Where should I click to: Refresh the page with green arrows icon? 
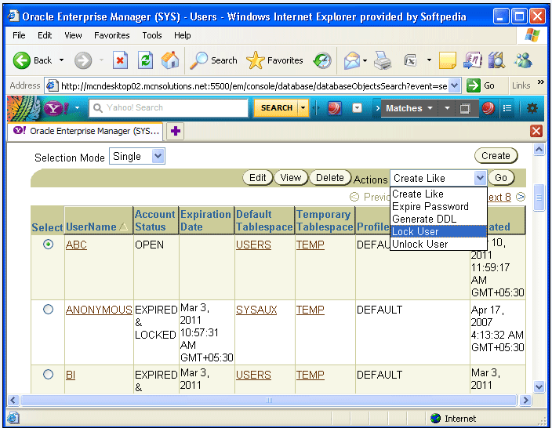[145, 60]
